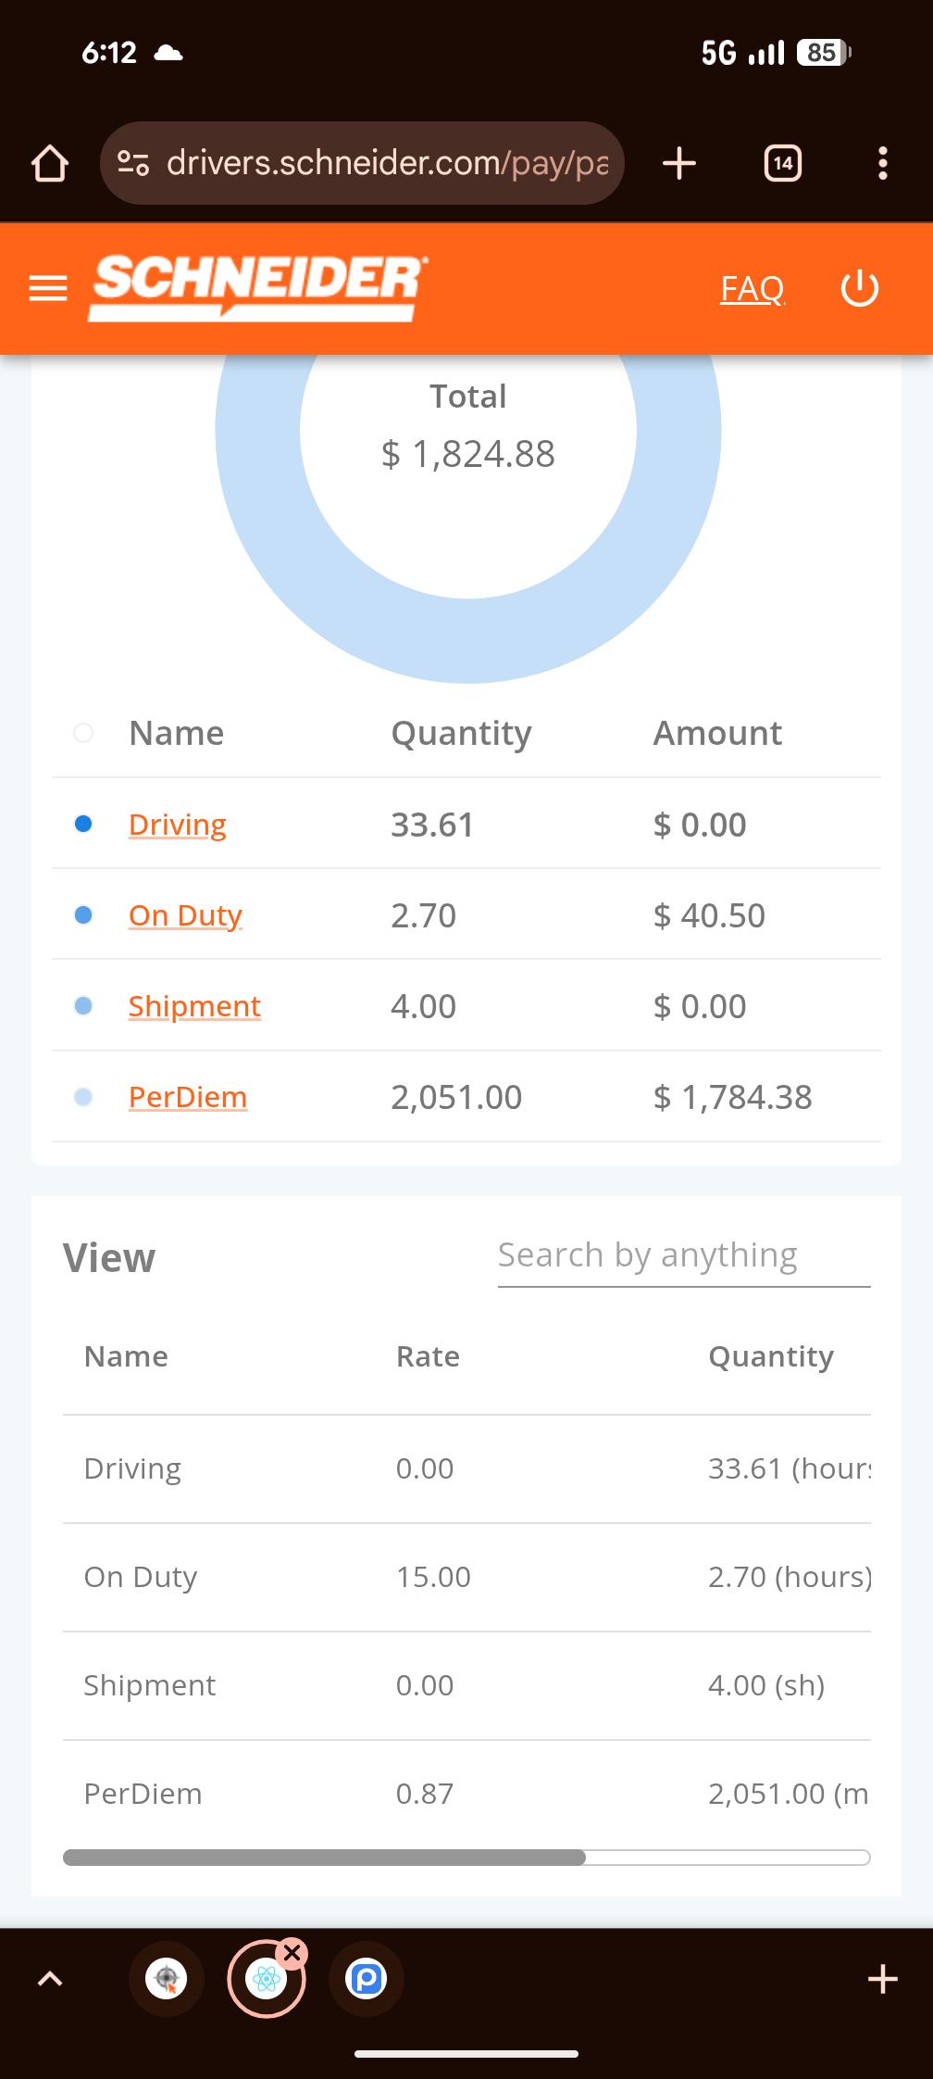
Task: Open Chrome three-dot overflow menu
Action: [x=883, y=163]
